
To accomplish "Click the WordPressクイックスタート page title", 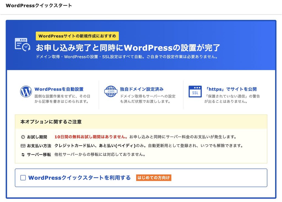I will point(39,5).
